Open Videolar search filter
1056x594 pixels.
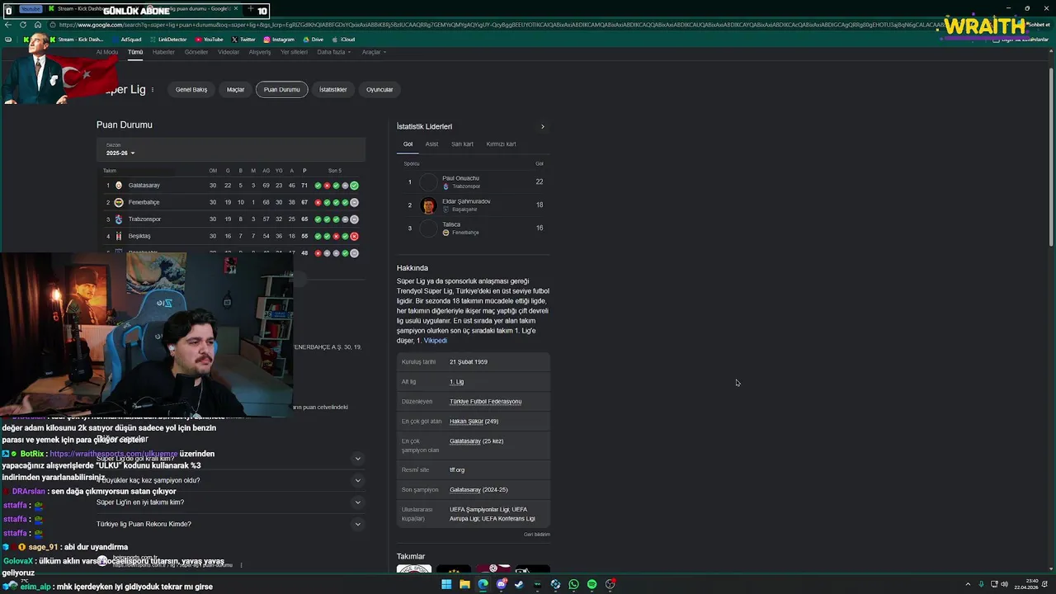229,52
